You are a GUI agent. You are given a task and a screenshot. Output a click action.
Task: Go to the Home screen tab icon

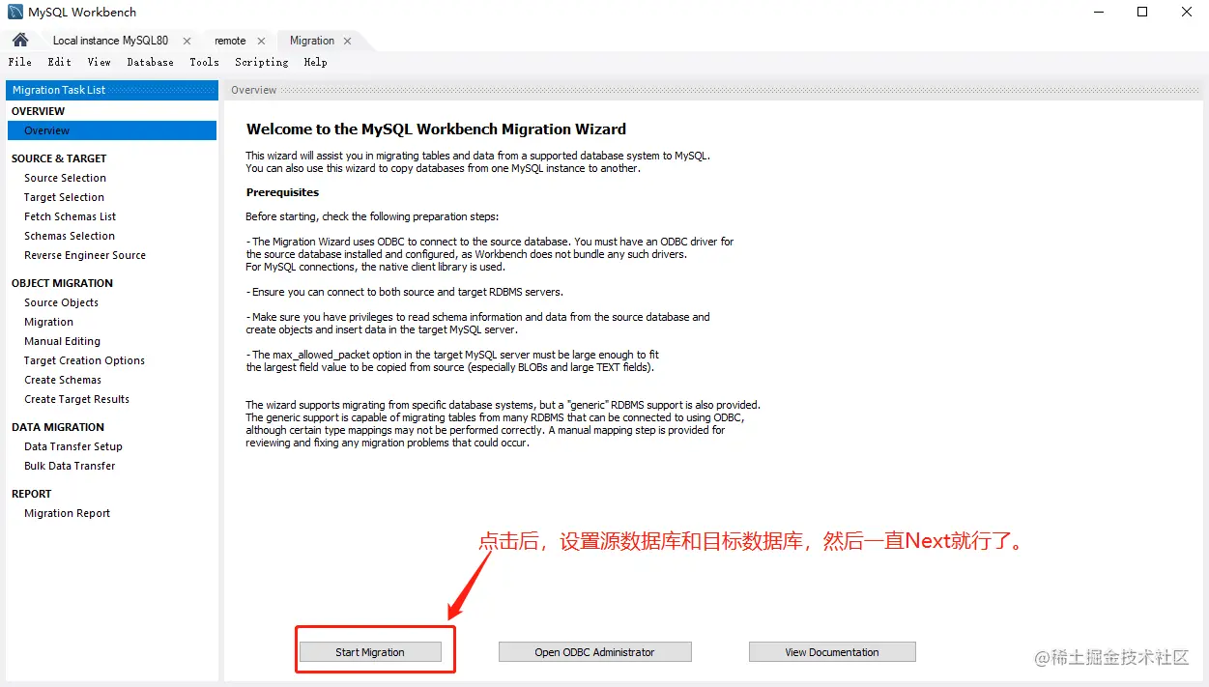coord(20,41)
